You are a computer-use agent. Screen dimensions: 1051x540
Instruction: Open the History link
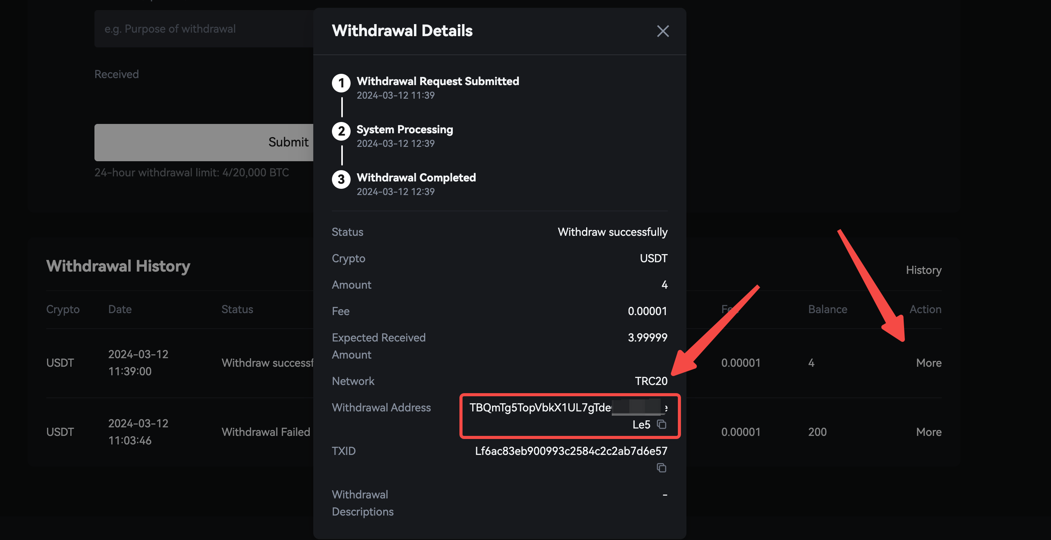(923, 270)
